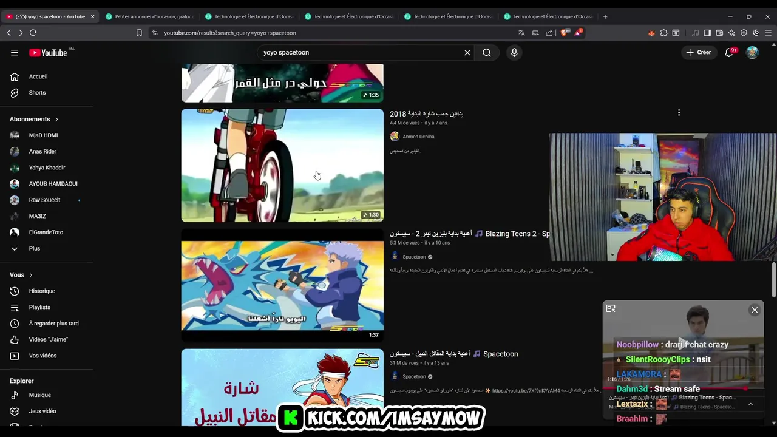777x437 pixels.
Task: Close the yoyo spacetoon YouTube tab
Action: click(92, 16)
